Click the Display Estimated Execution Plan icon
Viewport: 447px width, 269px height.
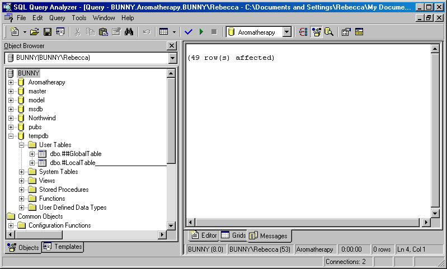pos(303,32)
